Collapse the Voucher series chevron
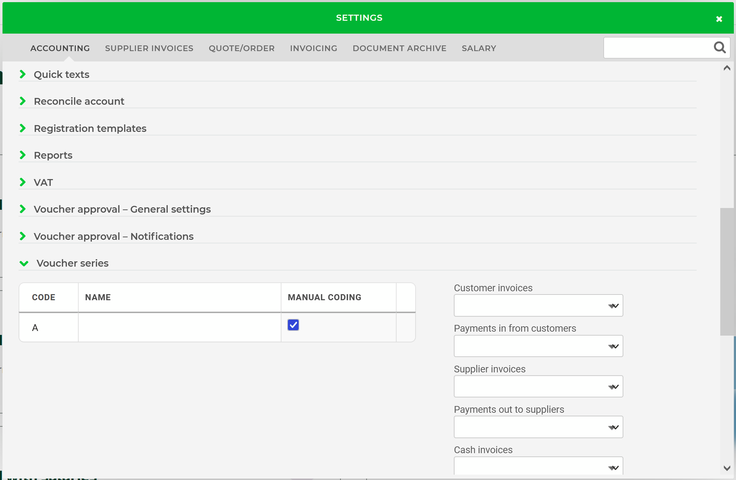 24,263
